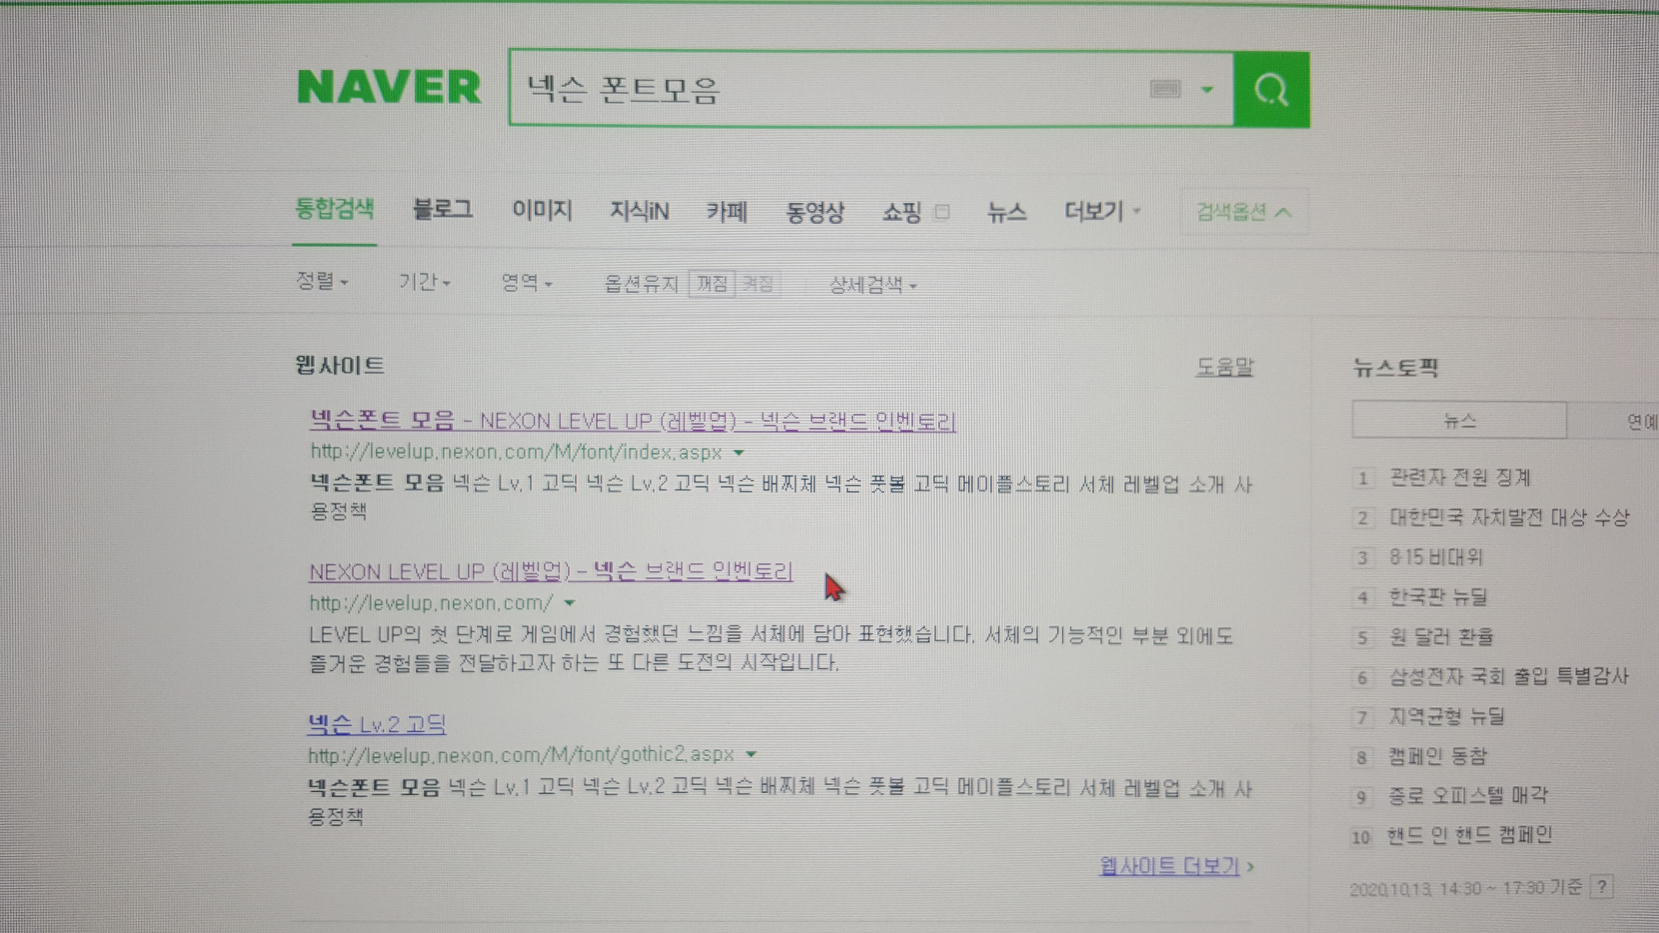Click the levelup.nexon.com/M/font/index.aspx URL
This screenshot has height=933, width=1659.
coord(516,451)
